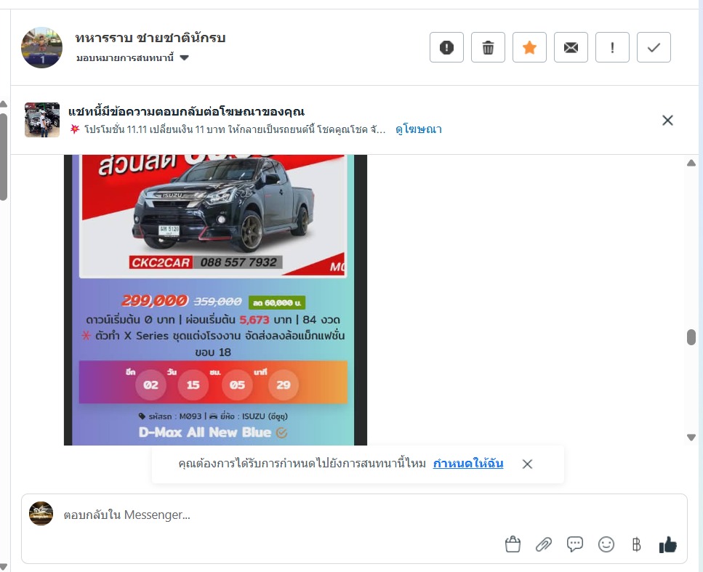Send thumbs-up like icon

pos(668,544)
